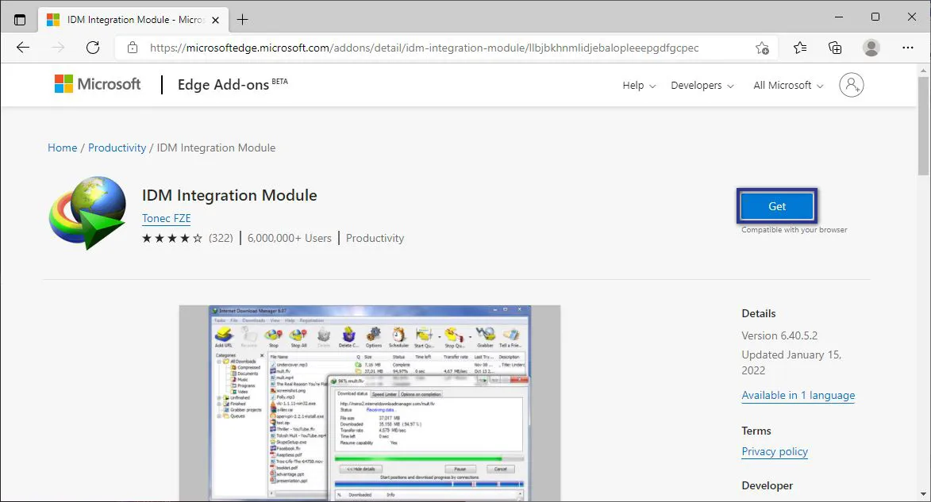Open the browser profile avatar icon
The image size is (931, 502).
click(871, 48)
